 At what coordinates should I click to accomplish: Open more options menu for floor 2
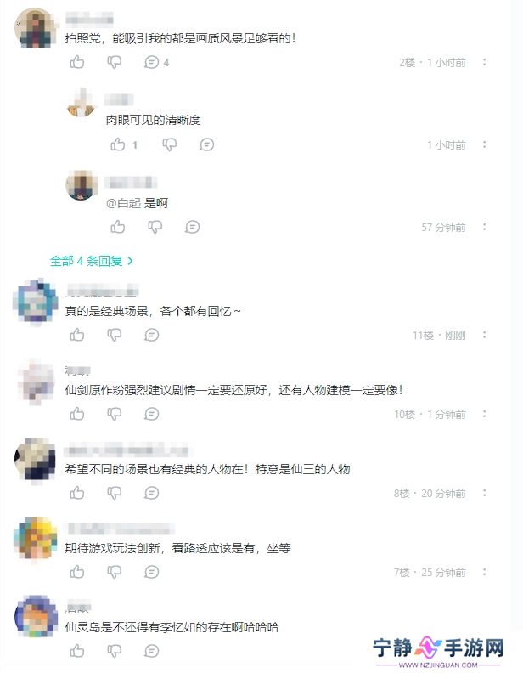(485, 62)
